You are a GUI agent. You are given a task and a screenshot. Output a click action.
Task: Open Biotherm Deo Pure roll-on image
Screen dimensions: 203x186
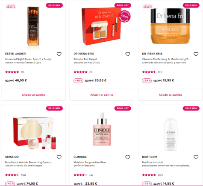click(x=171, y=134)
